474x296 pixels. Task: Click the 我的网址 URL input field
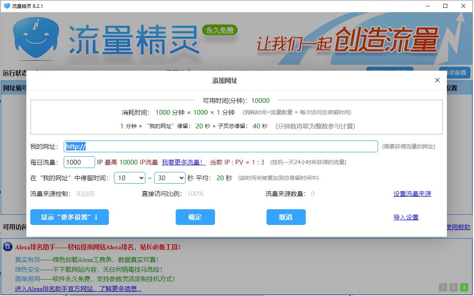[222, 146]
